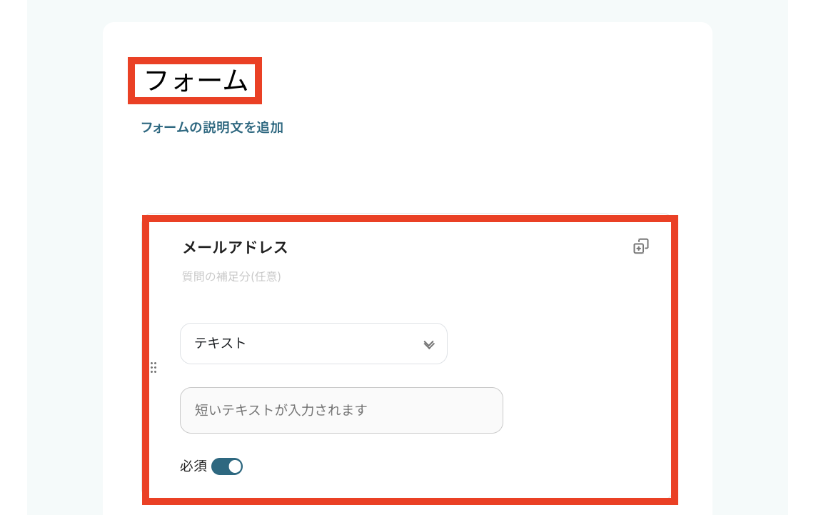Viewport: 816px width, 515px height.
Task: Click the plus-marked copy icon top right
Action: click(x=640, y=246)
